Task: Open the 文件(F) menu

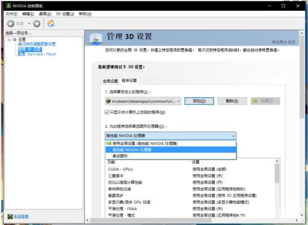Action: (x=11, y=14)
